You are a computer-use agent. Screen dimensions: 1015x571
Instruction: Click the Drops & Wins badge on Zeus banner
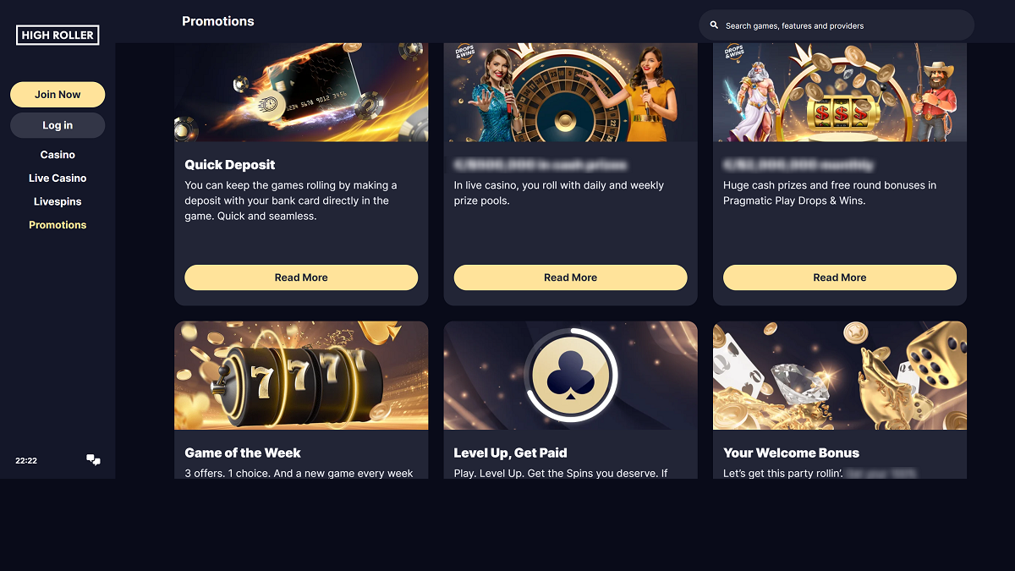point(735,52)
